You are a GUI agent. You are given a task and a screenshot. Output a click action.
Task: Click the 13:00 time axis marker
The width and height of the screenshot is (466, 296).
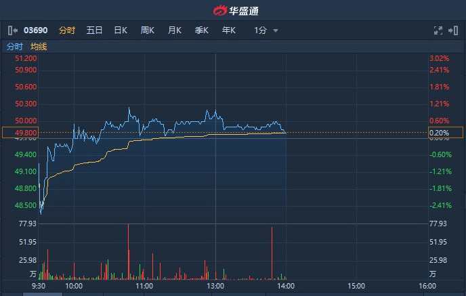[215, 286]
